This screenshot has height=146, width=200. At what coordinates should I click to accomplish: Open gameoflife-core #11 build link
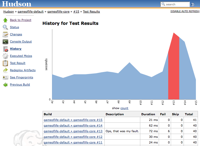[x=73, y=142]
